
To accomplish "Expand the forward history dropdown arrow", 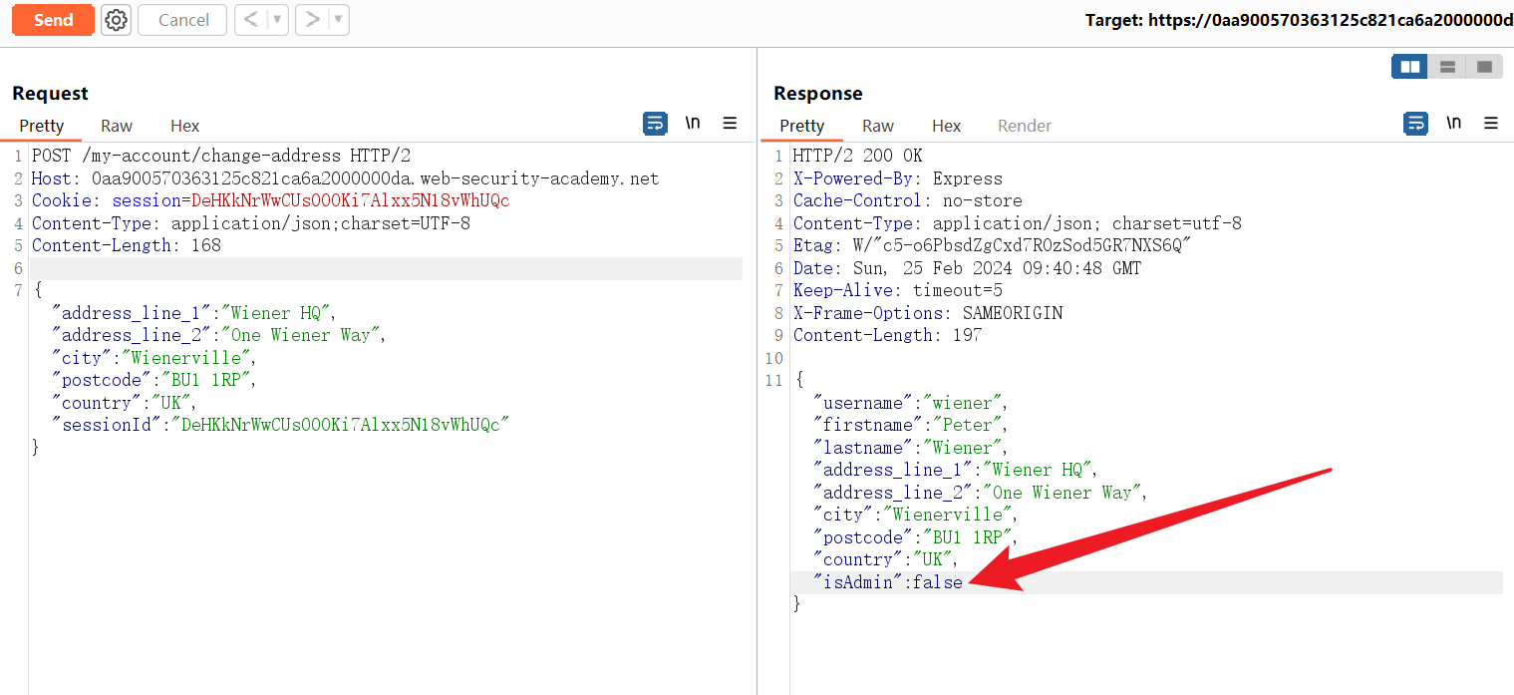I will point(339,20).
